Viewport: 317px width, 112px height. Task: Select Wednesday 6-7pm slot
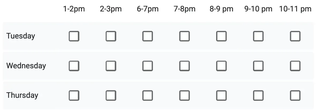[x=148, y=66]
